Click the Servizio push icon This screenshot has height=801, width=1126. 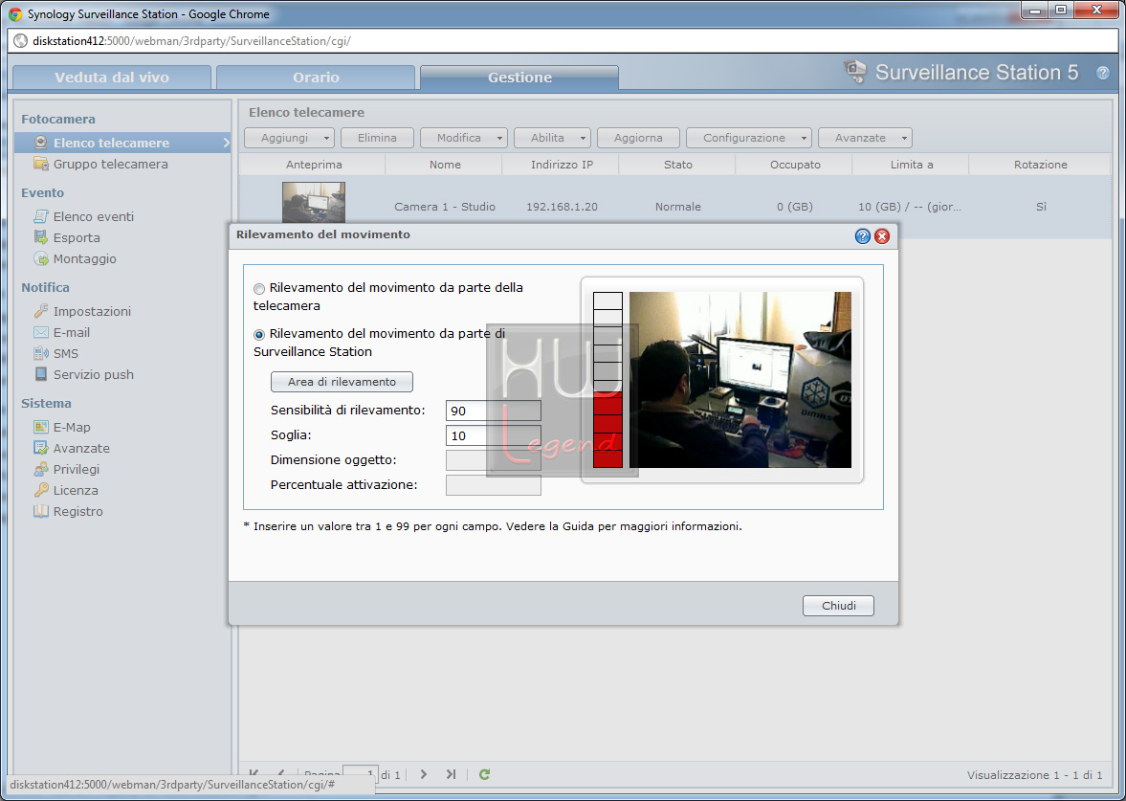41,374
